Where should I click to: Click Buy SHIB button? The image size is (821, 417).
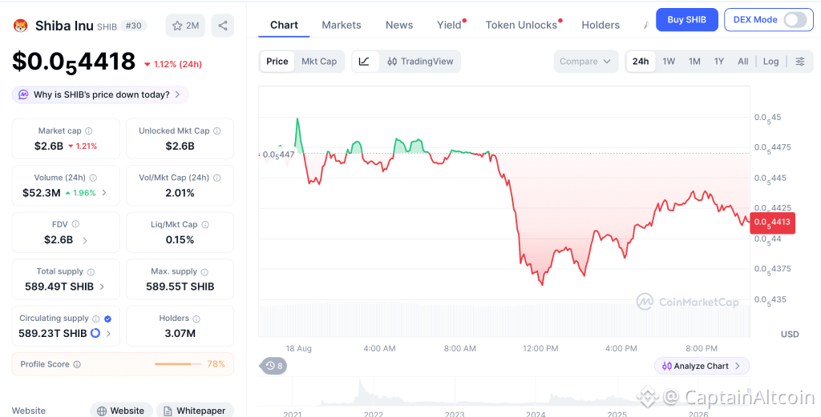click(686, 20)
